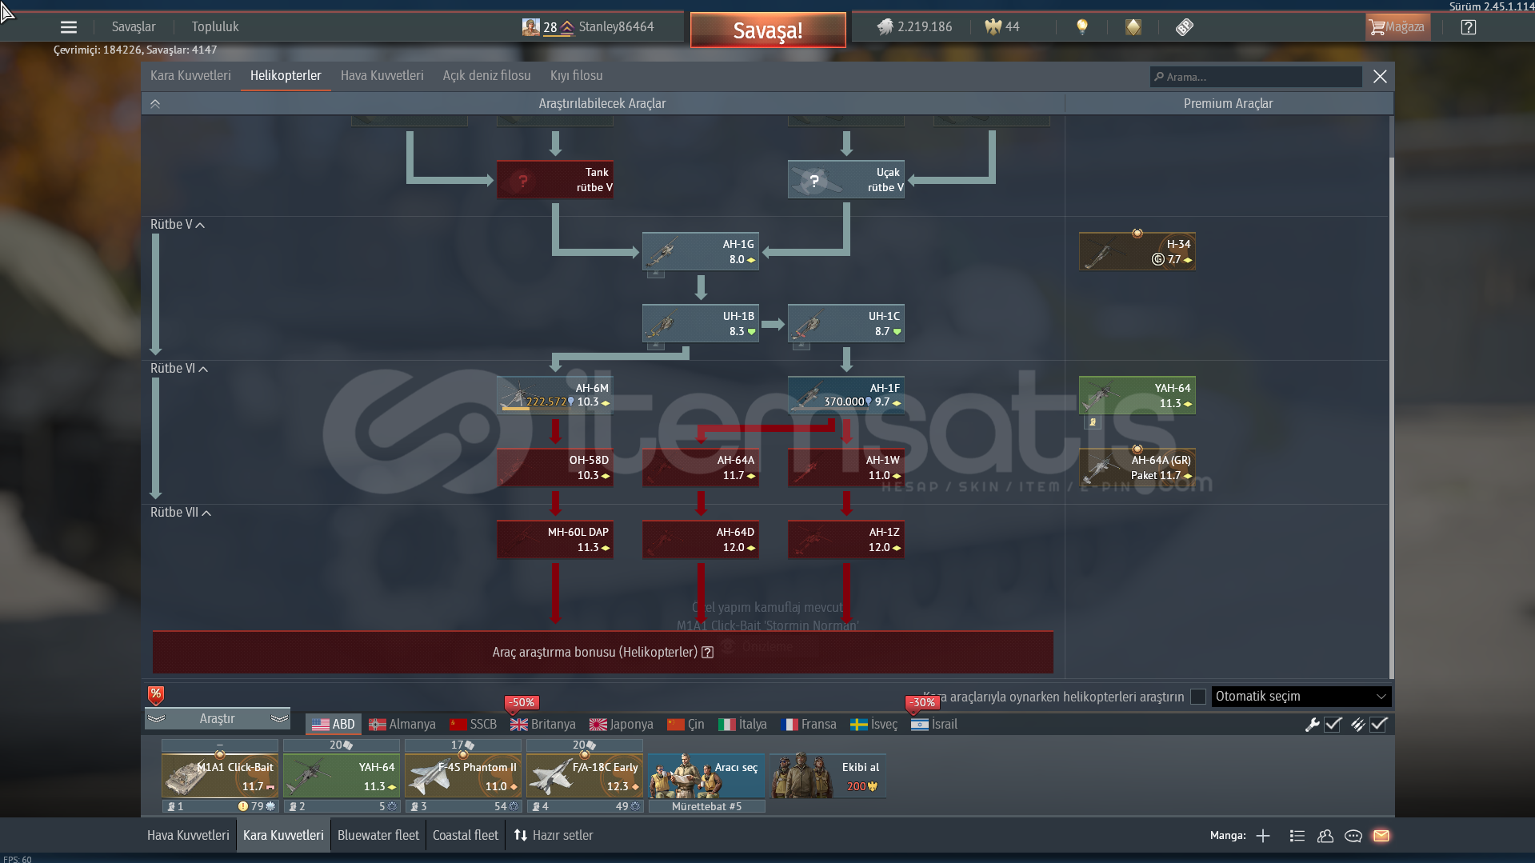Open the golden warbond icon
Image resolution: width=1535 pixels, height=863 pixels.
tap(1133, 27)
